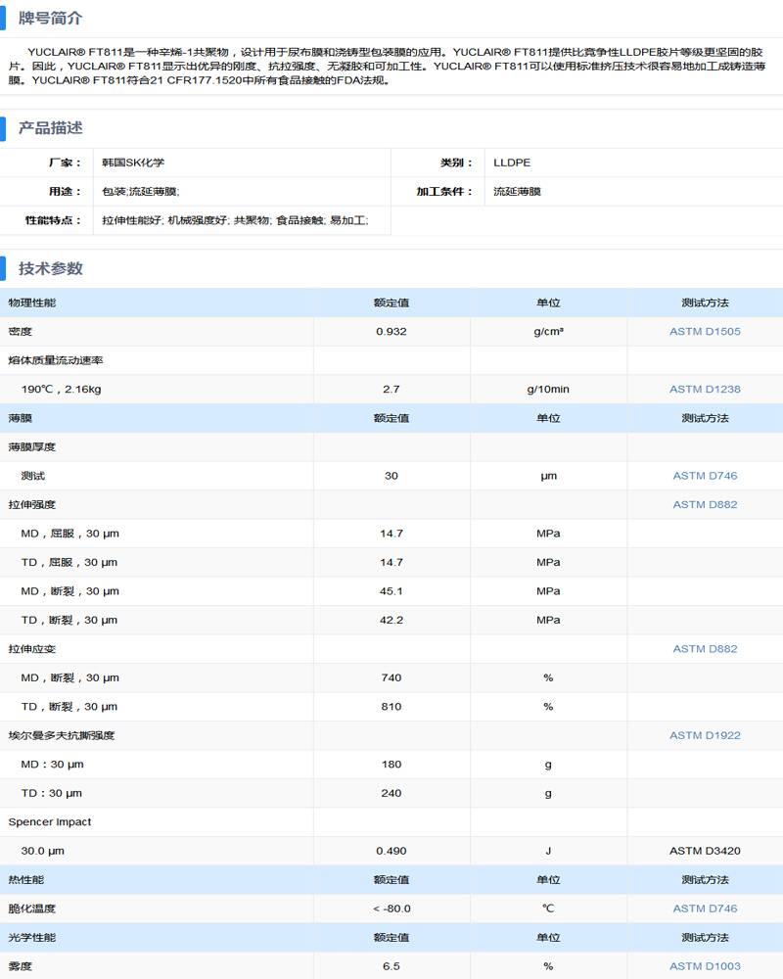Click the 埃尔曼多夫抗撕强度 row label

coord(62,735)
